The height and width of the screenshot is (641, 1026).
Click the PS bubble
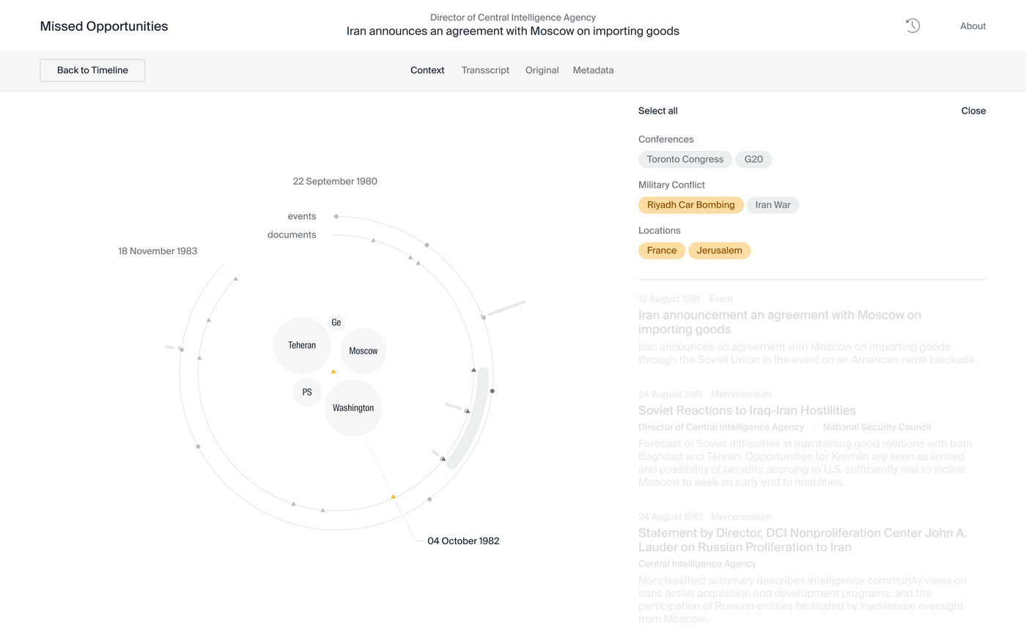pyautogui.click(x=307, y=393)
